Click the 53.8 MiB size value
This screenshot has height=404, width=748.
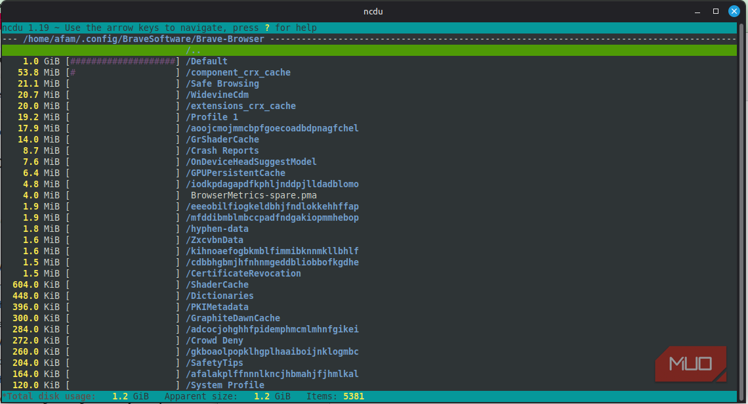point(39,72)
